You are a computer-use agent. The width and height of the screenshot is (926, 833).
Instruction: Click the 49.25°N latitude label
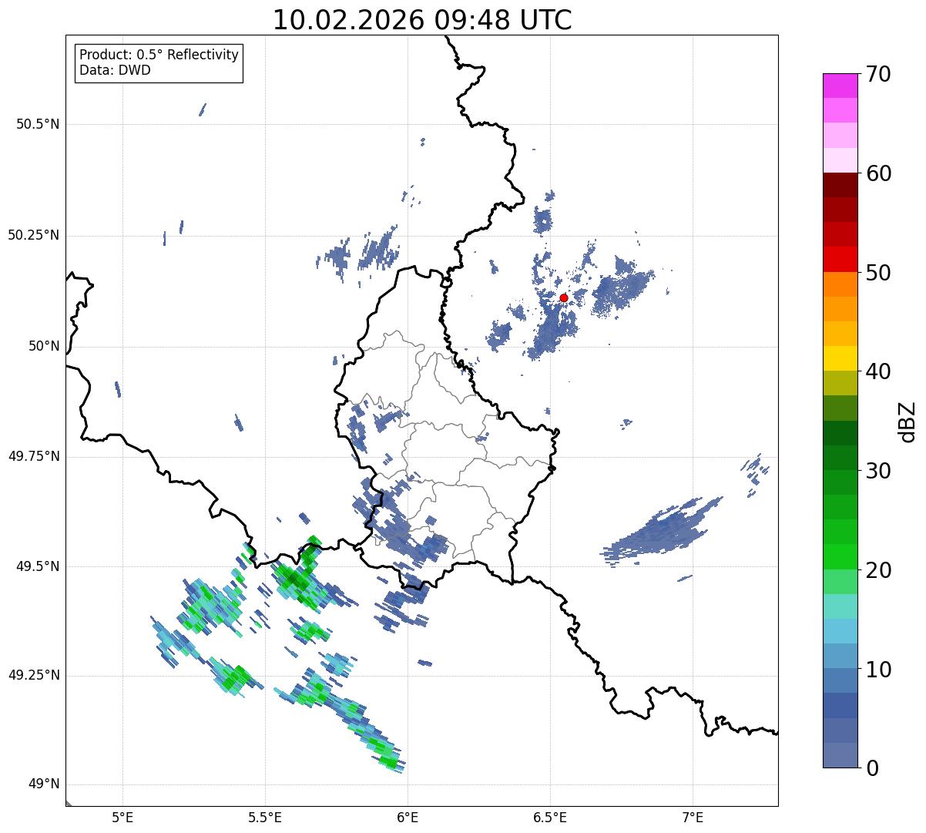[34, 675]
